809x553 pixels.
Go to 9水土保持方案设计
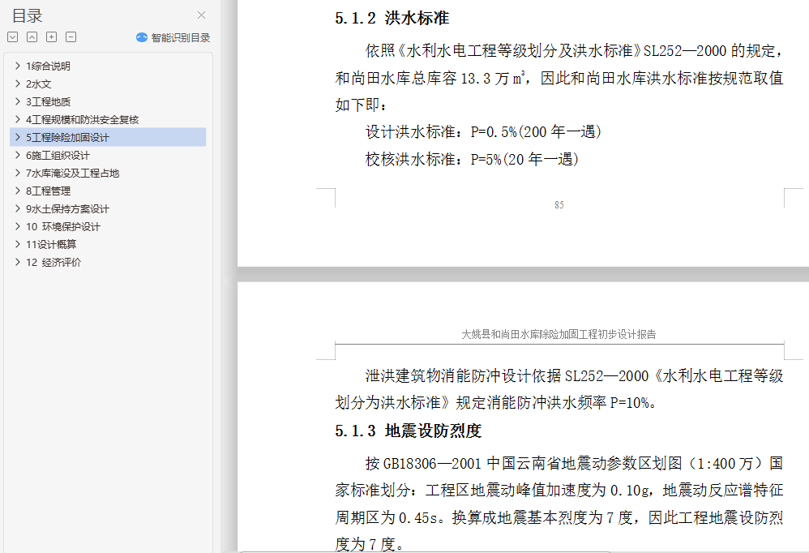tap(67, 209)
